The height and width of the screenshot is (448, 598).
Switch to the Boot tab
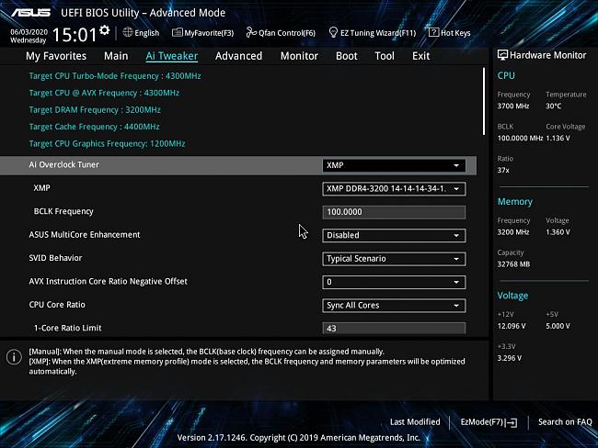coord(346,56)
